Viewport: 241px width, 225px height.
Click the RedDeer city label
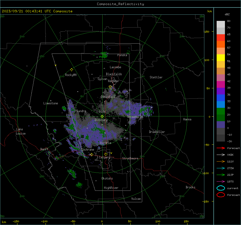click(114, 81)
